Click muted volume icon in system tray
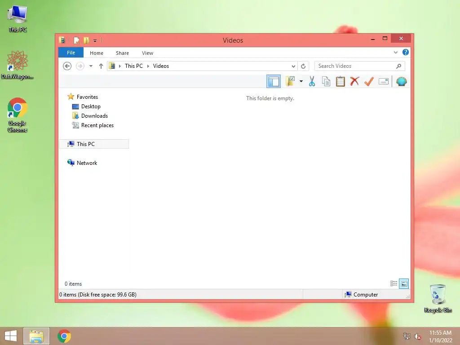Viewport: 460px width, 345px height. [417, 336]
